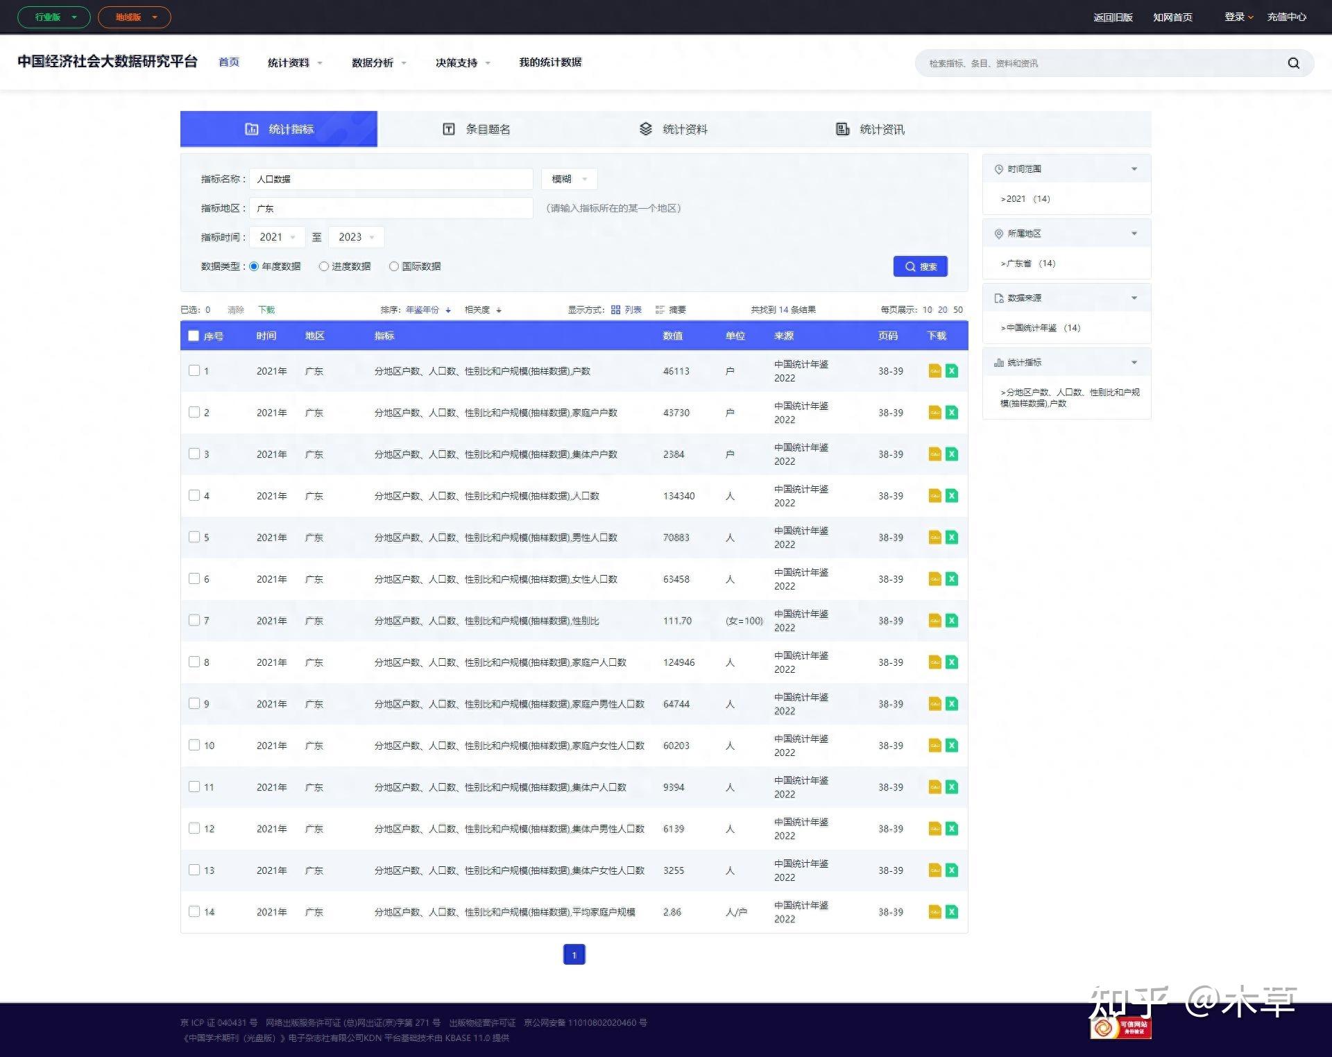The image size is (1332, 1057).
Task: Click page number 1 pagination button
Action: (x=574, y=955)
